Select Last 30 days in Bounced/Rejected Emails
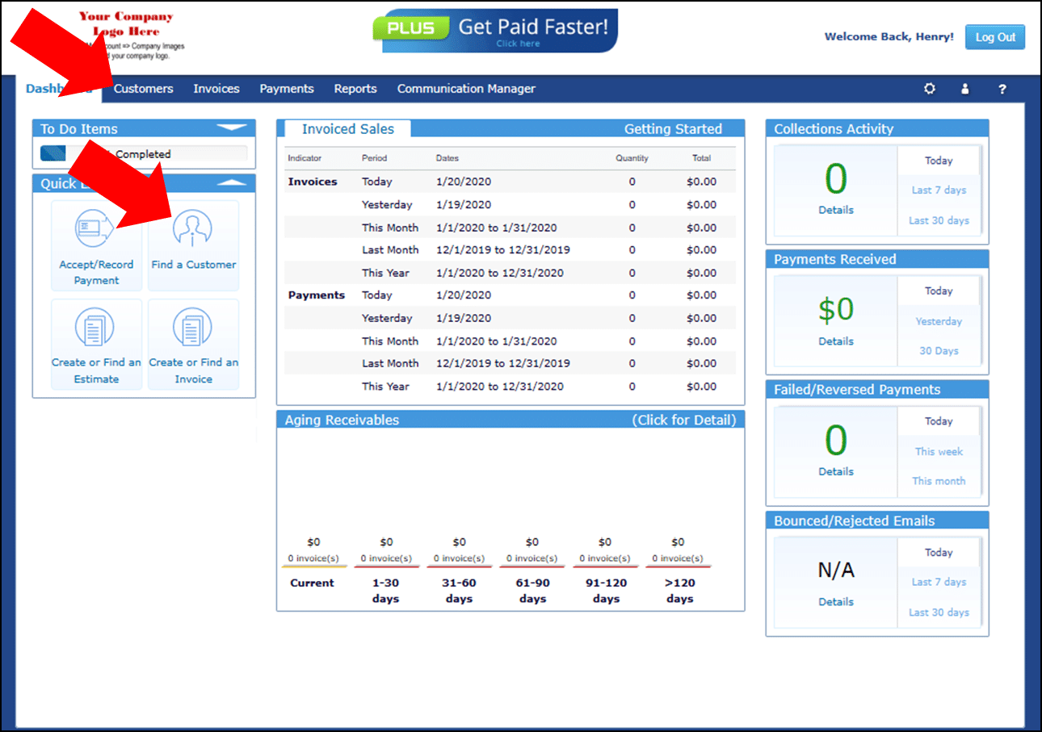1042x732 pixels. click(x=939, y=613)
